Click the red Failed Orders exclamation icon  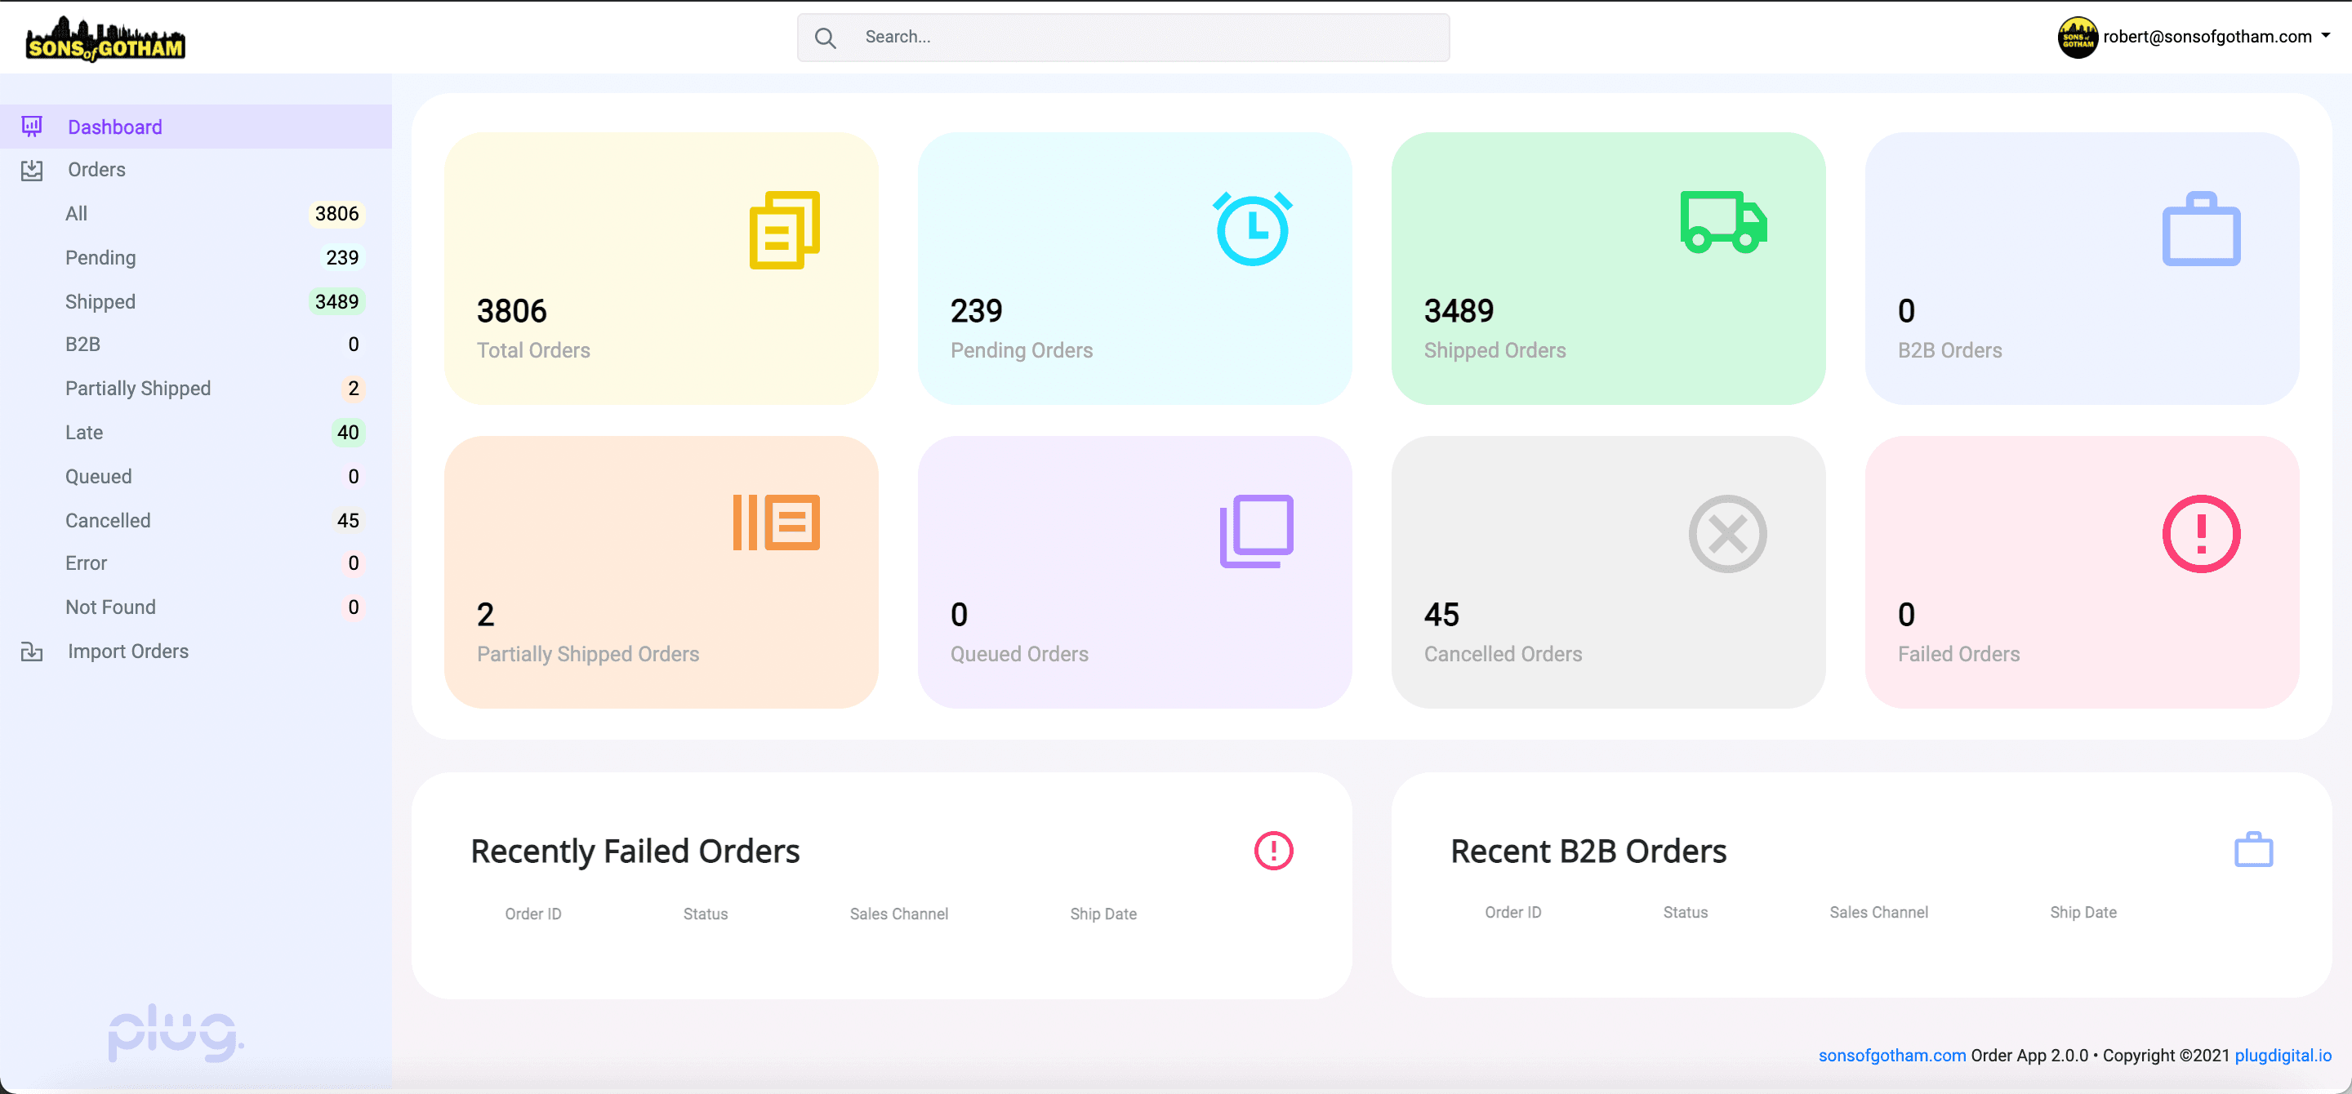point(2200,534)
